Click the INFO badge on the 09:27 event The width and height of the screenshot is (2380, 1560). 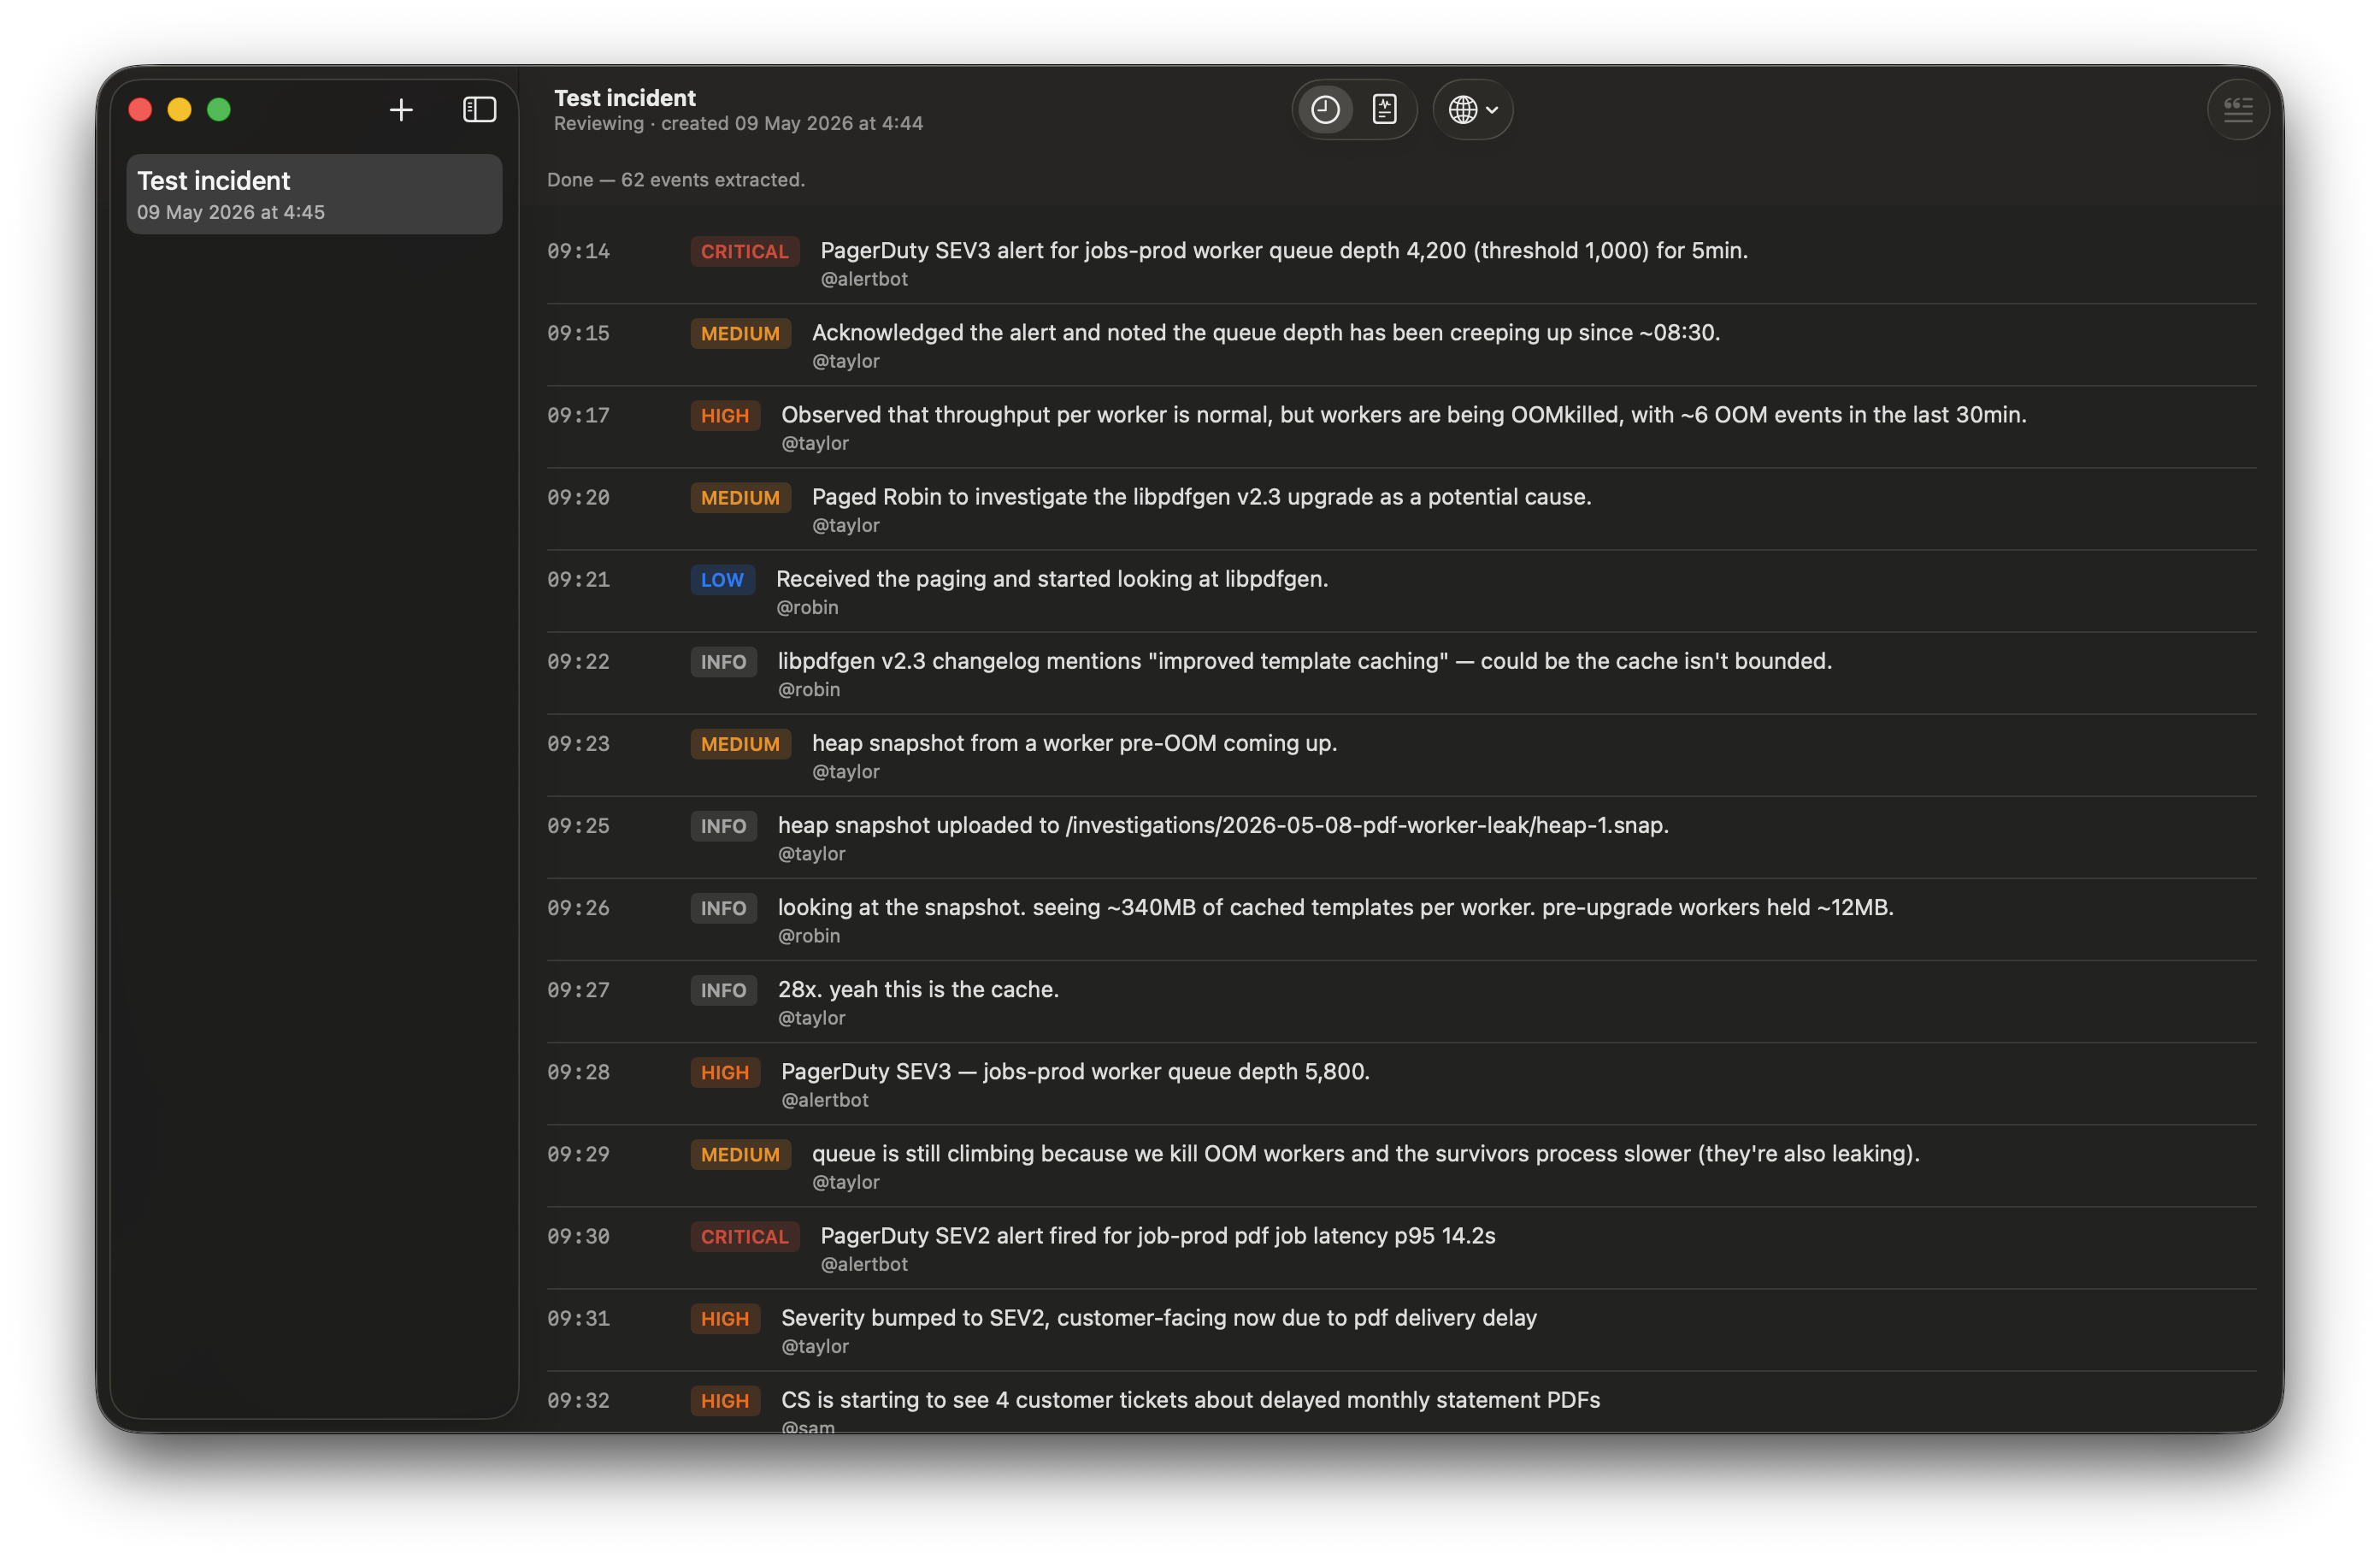pos(723,990)
